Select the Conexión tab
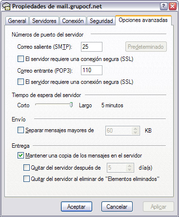This screenshot has height=217, width=179. pos(73,21)
